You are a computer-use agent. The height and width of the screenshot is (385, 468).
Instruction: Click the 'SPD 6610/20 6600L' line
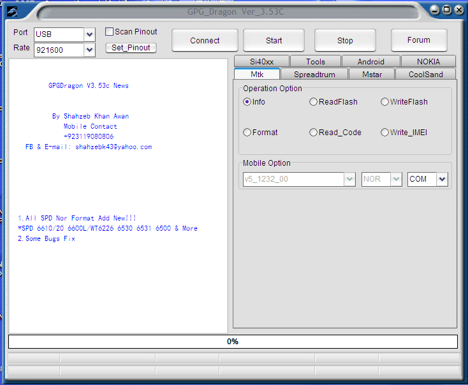(x=108, y=228)
